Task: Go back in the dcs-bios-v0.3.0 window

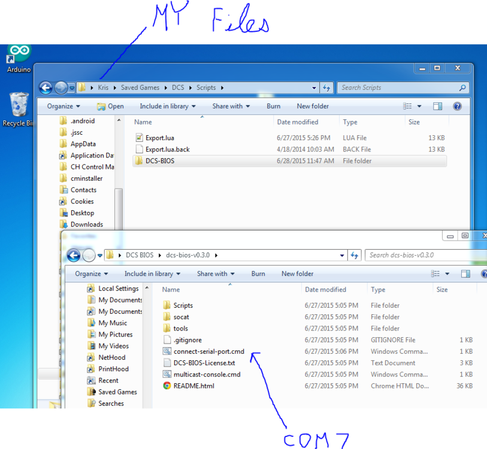Action: 74,256
